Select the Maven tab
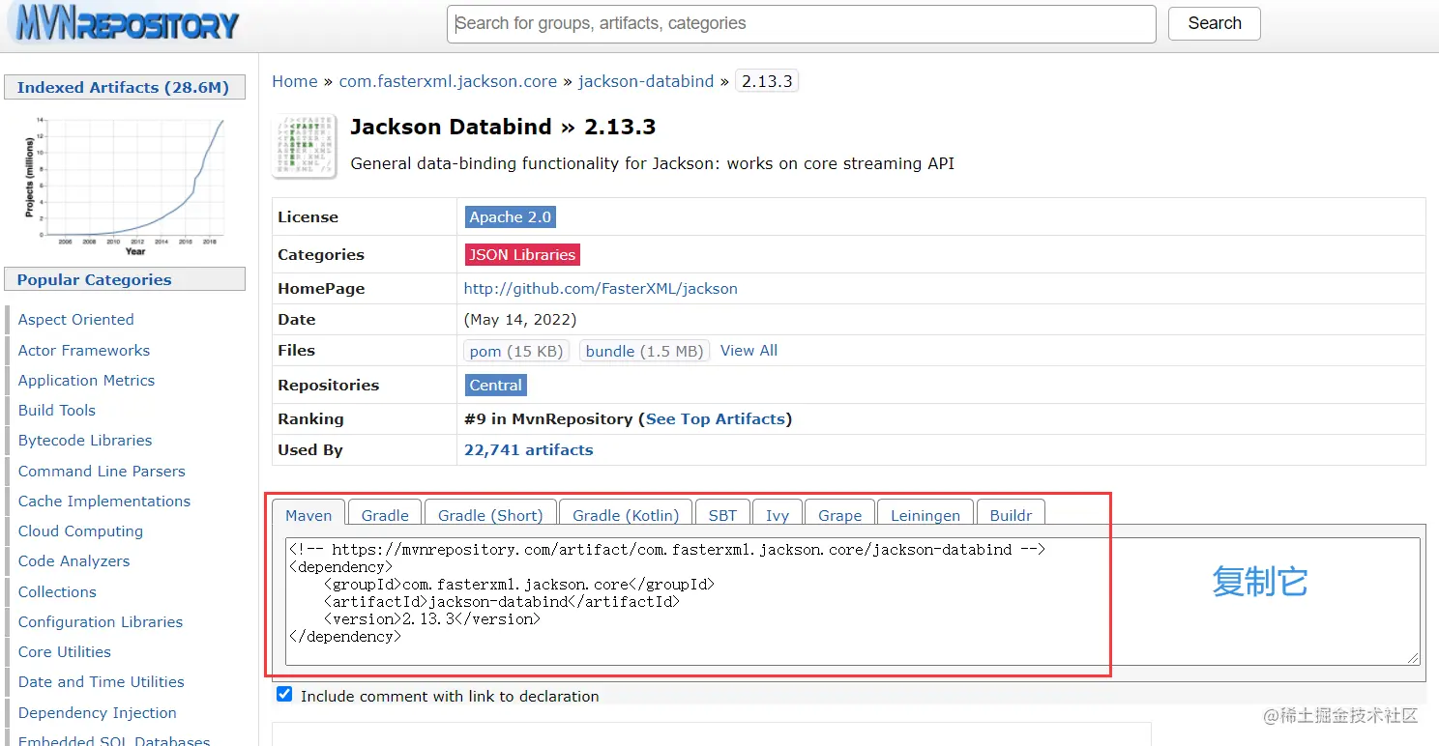This screenshot has height=746, width=1439. click(x=308, y=515)
